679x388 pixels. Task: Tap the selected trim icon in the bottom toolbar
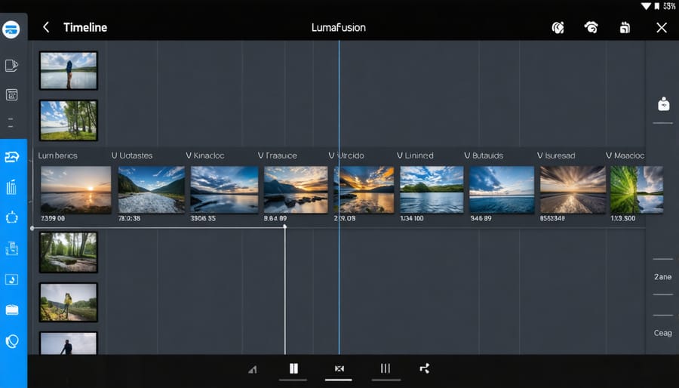pyautogui.click(x=339, y=368)
